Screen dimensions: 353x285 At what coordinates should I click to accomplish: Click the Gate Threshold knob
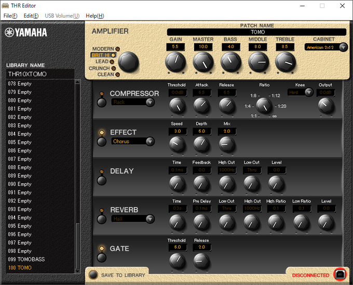click(x=177, y=261)
